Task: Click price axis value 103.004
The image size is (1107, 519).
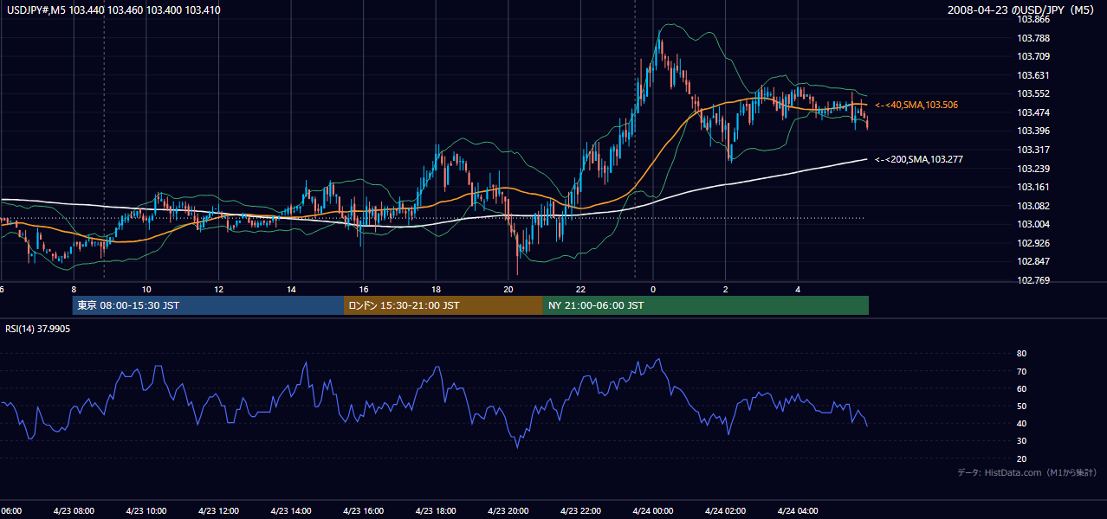Action: pyautogui.click(x=1033, y=224)
